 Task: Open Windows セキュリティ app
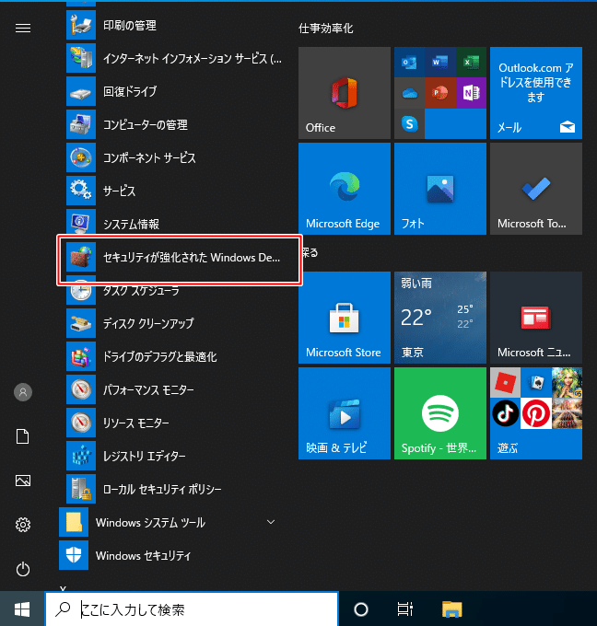(172, 555)
